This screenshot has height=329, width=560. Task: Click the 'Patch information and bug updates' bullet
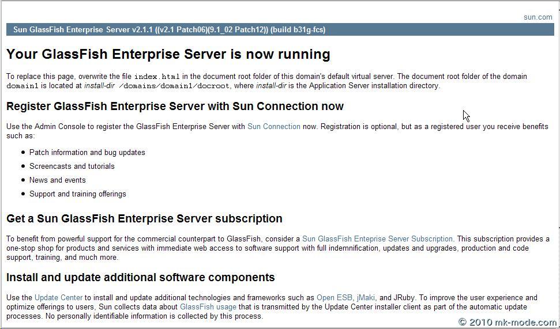tap(87, 153)
